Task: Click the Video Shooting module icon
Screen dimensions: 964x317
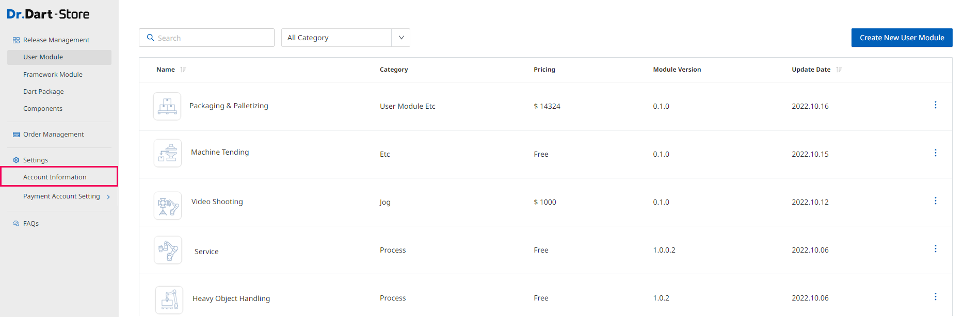Action: click(x=168, y=206)
